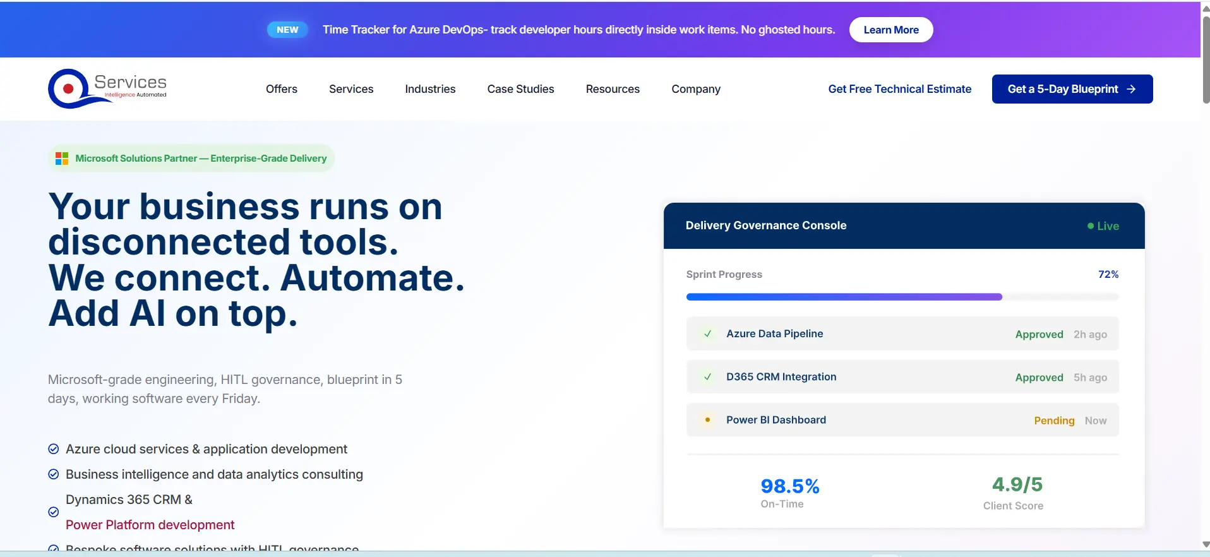Click the NEW badge in the banner
Image resolution: width=1210 pixels, height=557 pixels.
click(x=287, y=30)
